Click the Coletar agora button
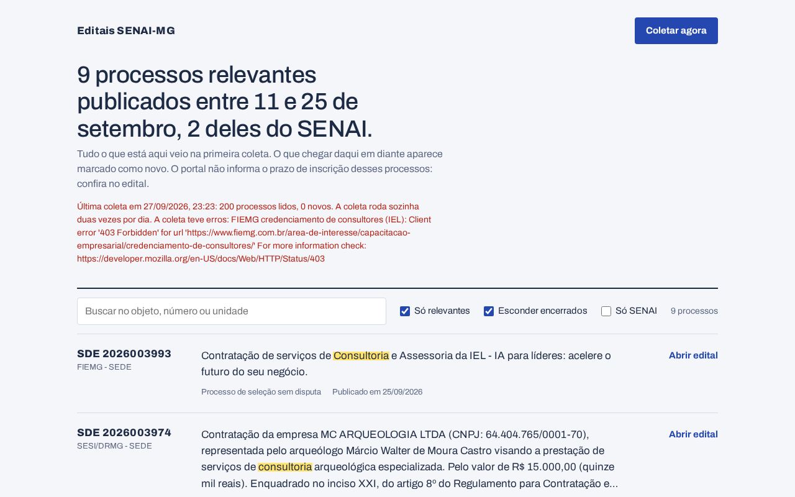 pos(676,30)
